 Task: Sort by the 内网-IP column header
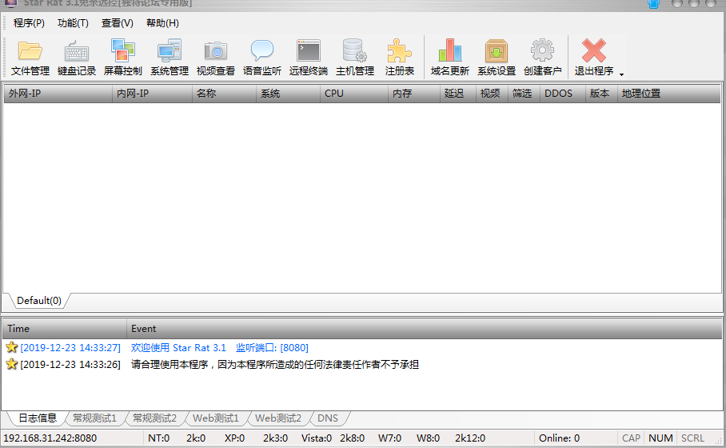pyautogui.click(x=153, y=93)
